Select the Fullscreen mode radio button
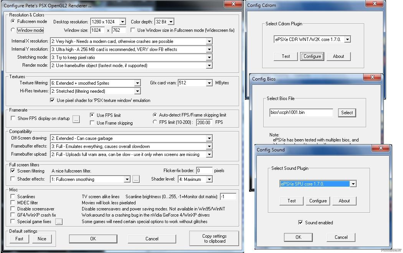 click(x=13, y=21)
